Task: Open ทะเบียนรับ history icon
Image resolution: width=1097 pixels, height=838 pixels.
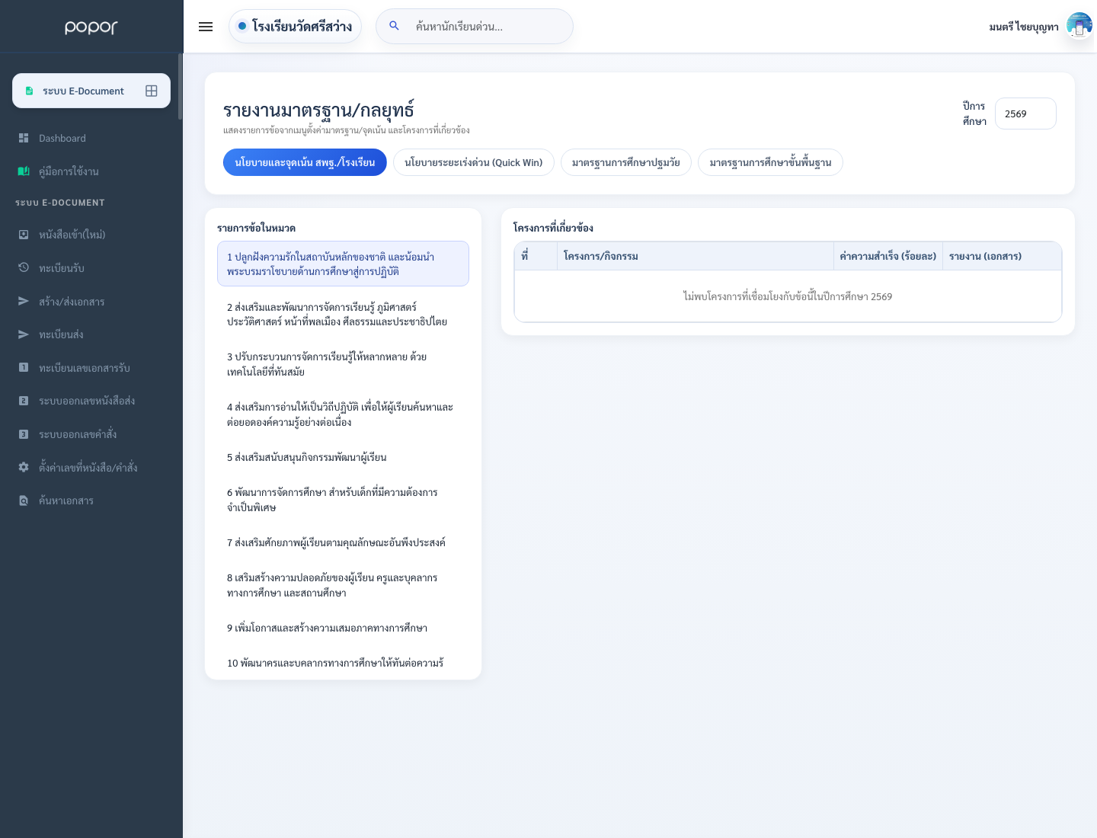Action: (24, 267)
